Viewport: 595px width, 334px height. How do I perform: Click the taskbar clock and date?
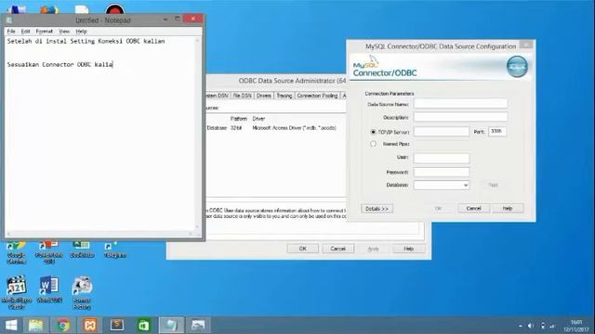pos(576,326)
